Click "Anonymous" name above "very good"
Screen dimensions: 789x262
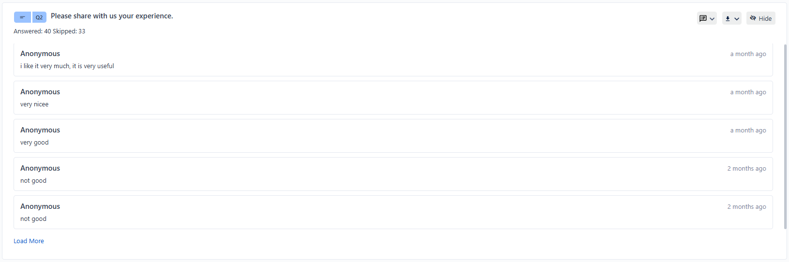tap(40, 130)
